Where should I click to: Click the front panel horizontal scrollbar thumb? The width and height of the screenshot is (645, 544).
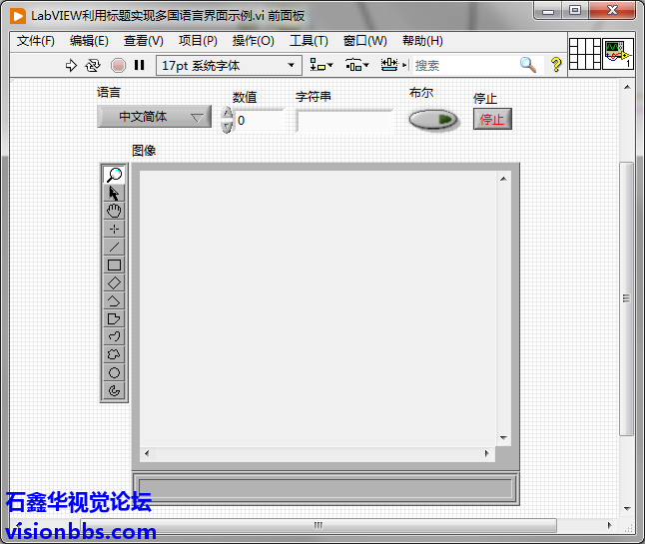coord(319,525)
